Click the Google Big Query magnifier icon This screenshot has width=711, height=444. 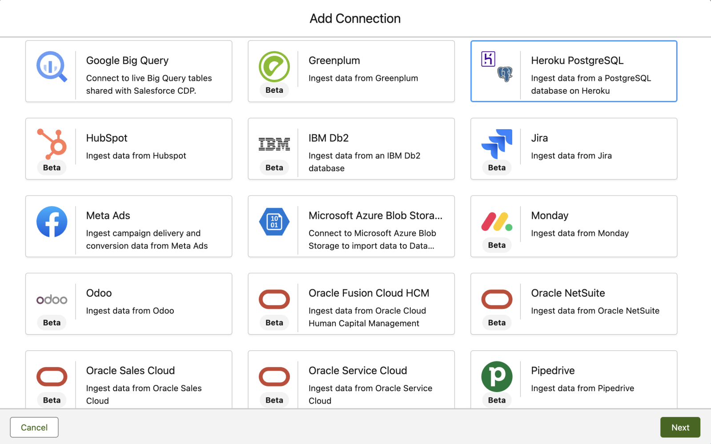pos(52,67)
